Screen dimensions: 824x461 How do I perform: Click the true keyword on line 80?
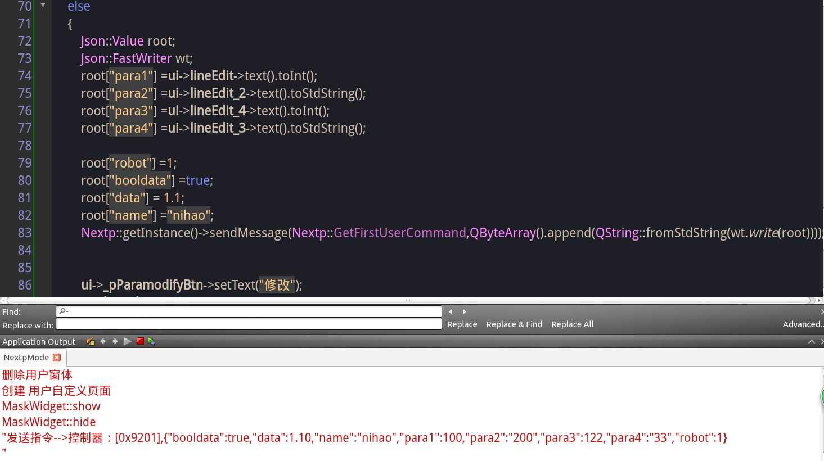(x=198, y=180)
